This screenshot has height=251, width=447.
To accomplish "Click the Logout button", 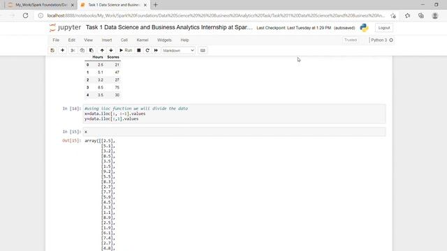I will click(384, 28).
